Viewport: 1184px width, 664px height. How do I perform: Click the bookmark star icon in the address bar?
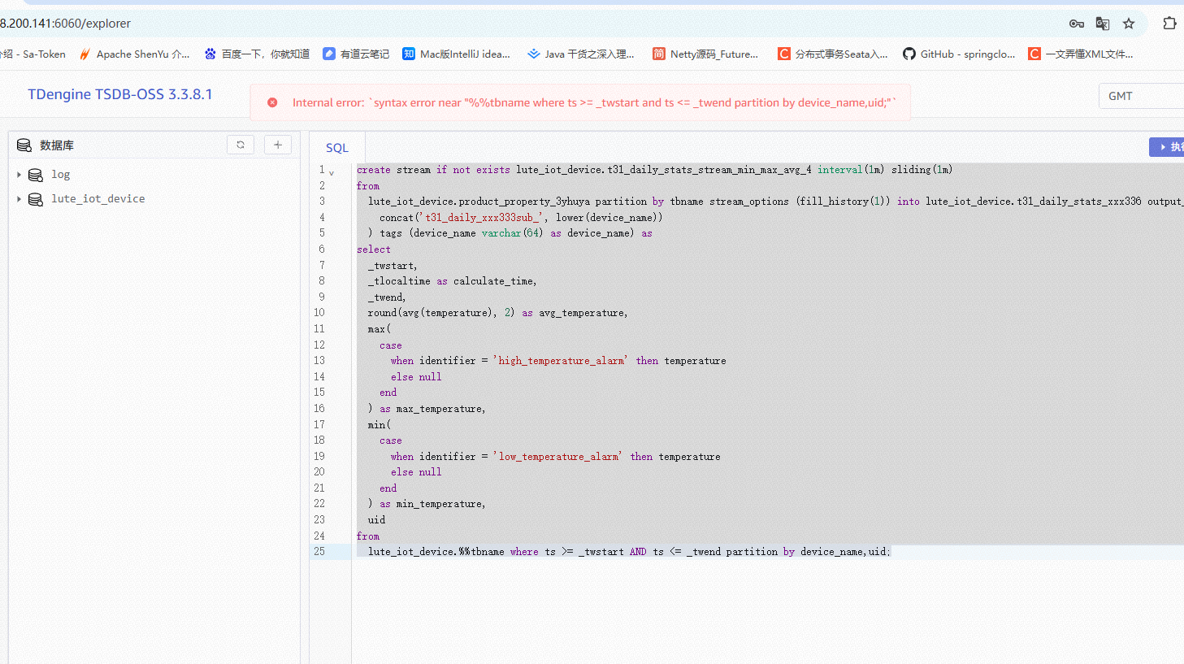[1129, 24]
